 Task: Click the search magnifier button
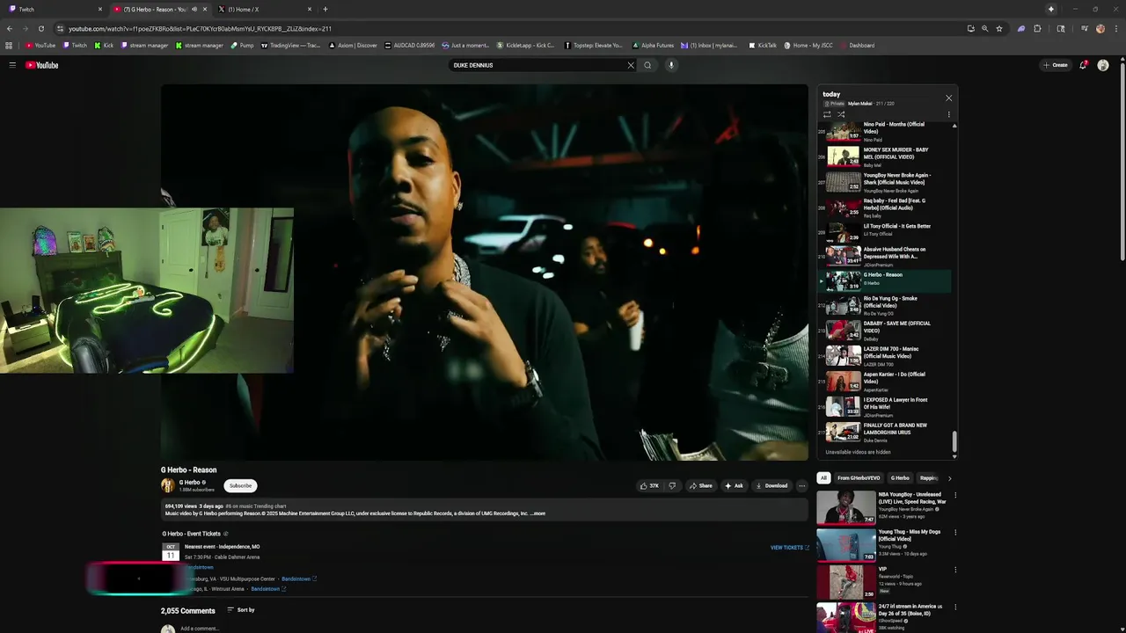point(647,65)
